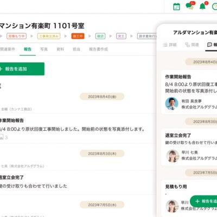Viewport: 217px width, 217px height.
Task: Open the calendar icon in the header
Action: coord(176,7)
